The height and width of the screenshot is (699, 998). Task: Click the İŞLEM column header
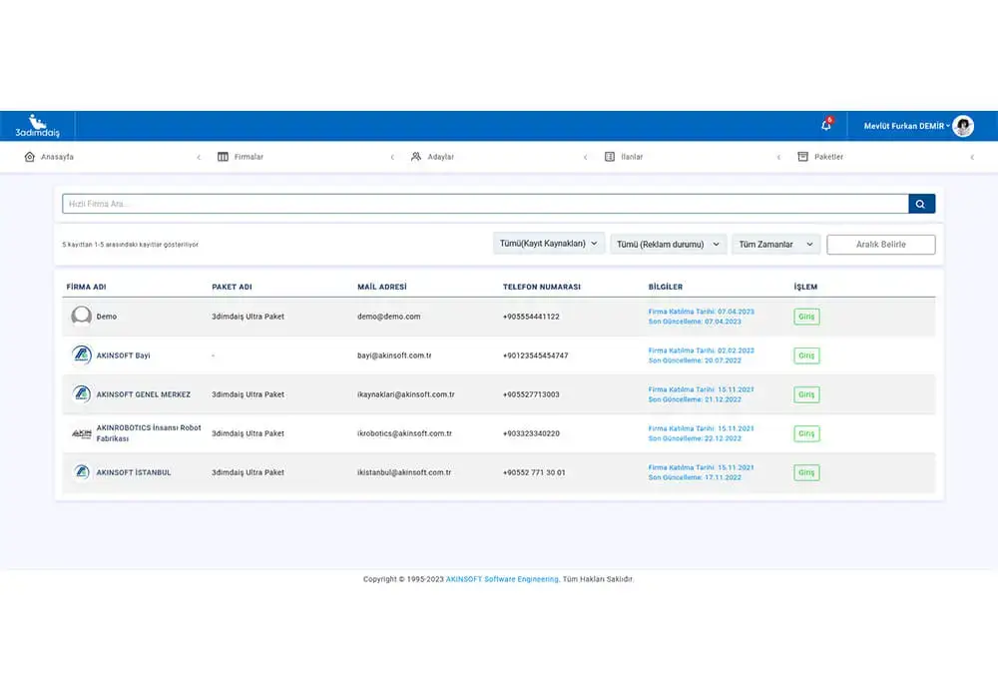(x=805, y=288)
